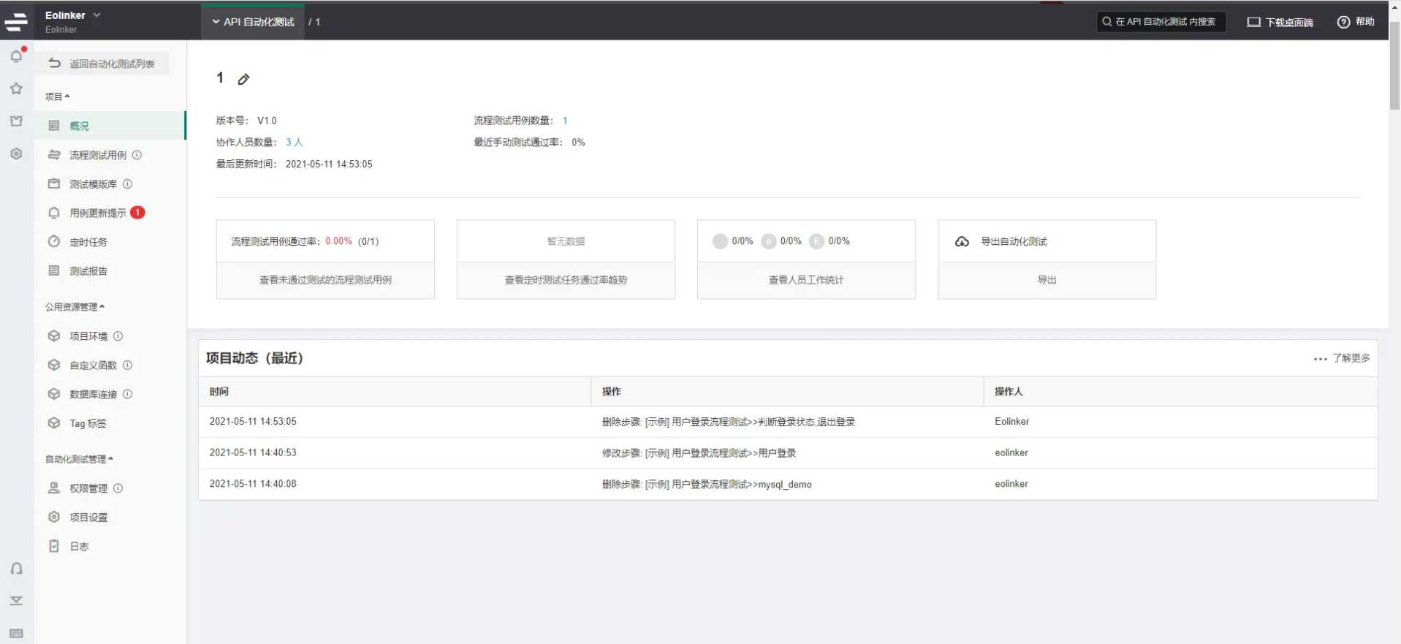Click the collapse arrow icon in left rail
The image size is (1401, 644).
pyautogui.click(x=16, y=601)
